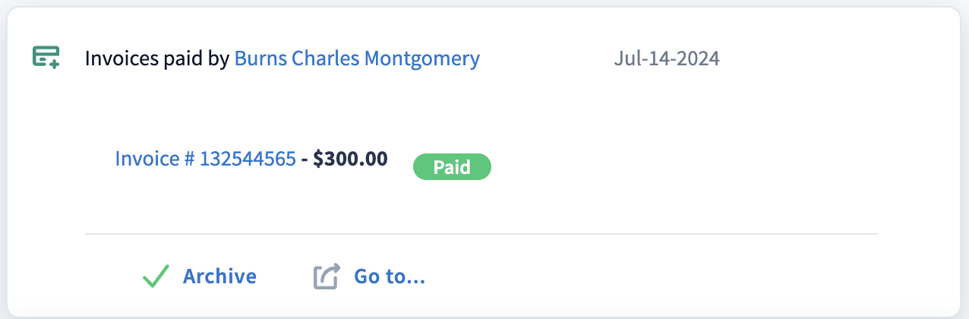Click the $300.00 invoice amount
Viewport: 969px width, 319px height.
tap(350, 159)
